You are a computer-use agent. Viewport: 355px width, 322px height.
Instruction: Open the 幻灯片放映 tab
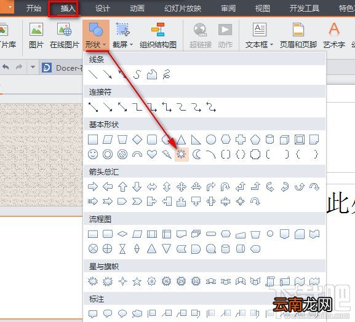[183, 9]
